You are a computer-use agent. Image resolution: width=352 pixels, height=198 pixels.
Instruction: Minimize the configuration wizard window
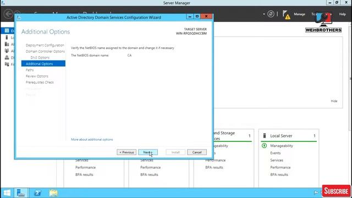pyautogui.click(x=190, y=16)
